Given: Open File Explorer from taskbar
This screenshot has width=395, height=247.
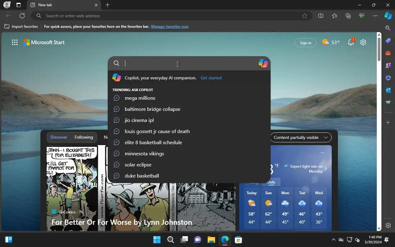Looking at the screenshot, I should click(x=211, y=240).
